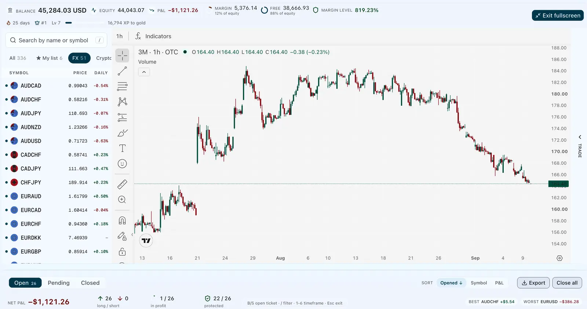Sort positions by P&L
The width and height of the screenshot is (587, 309).
click(x=499, y=283)
